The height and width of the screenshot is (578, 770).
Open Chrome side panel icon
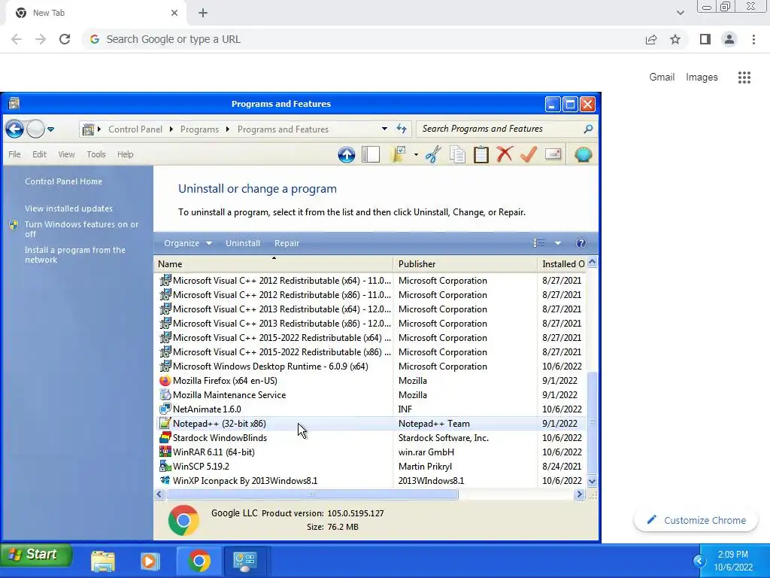point(705,39)
